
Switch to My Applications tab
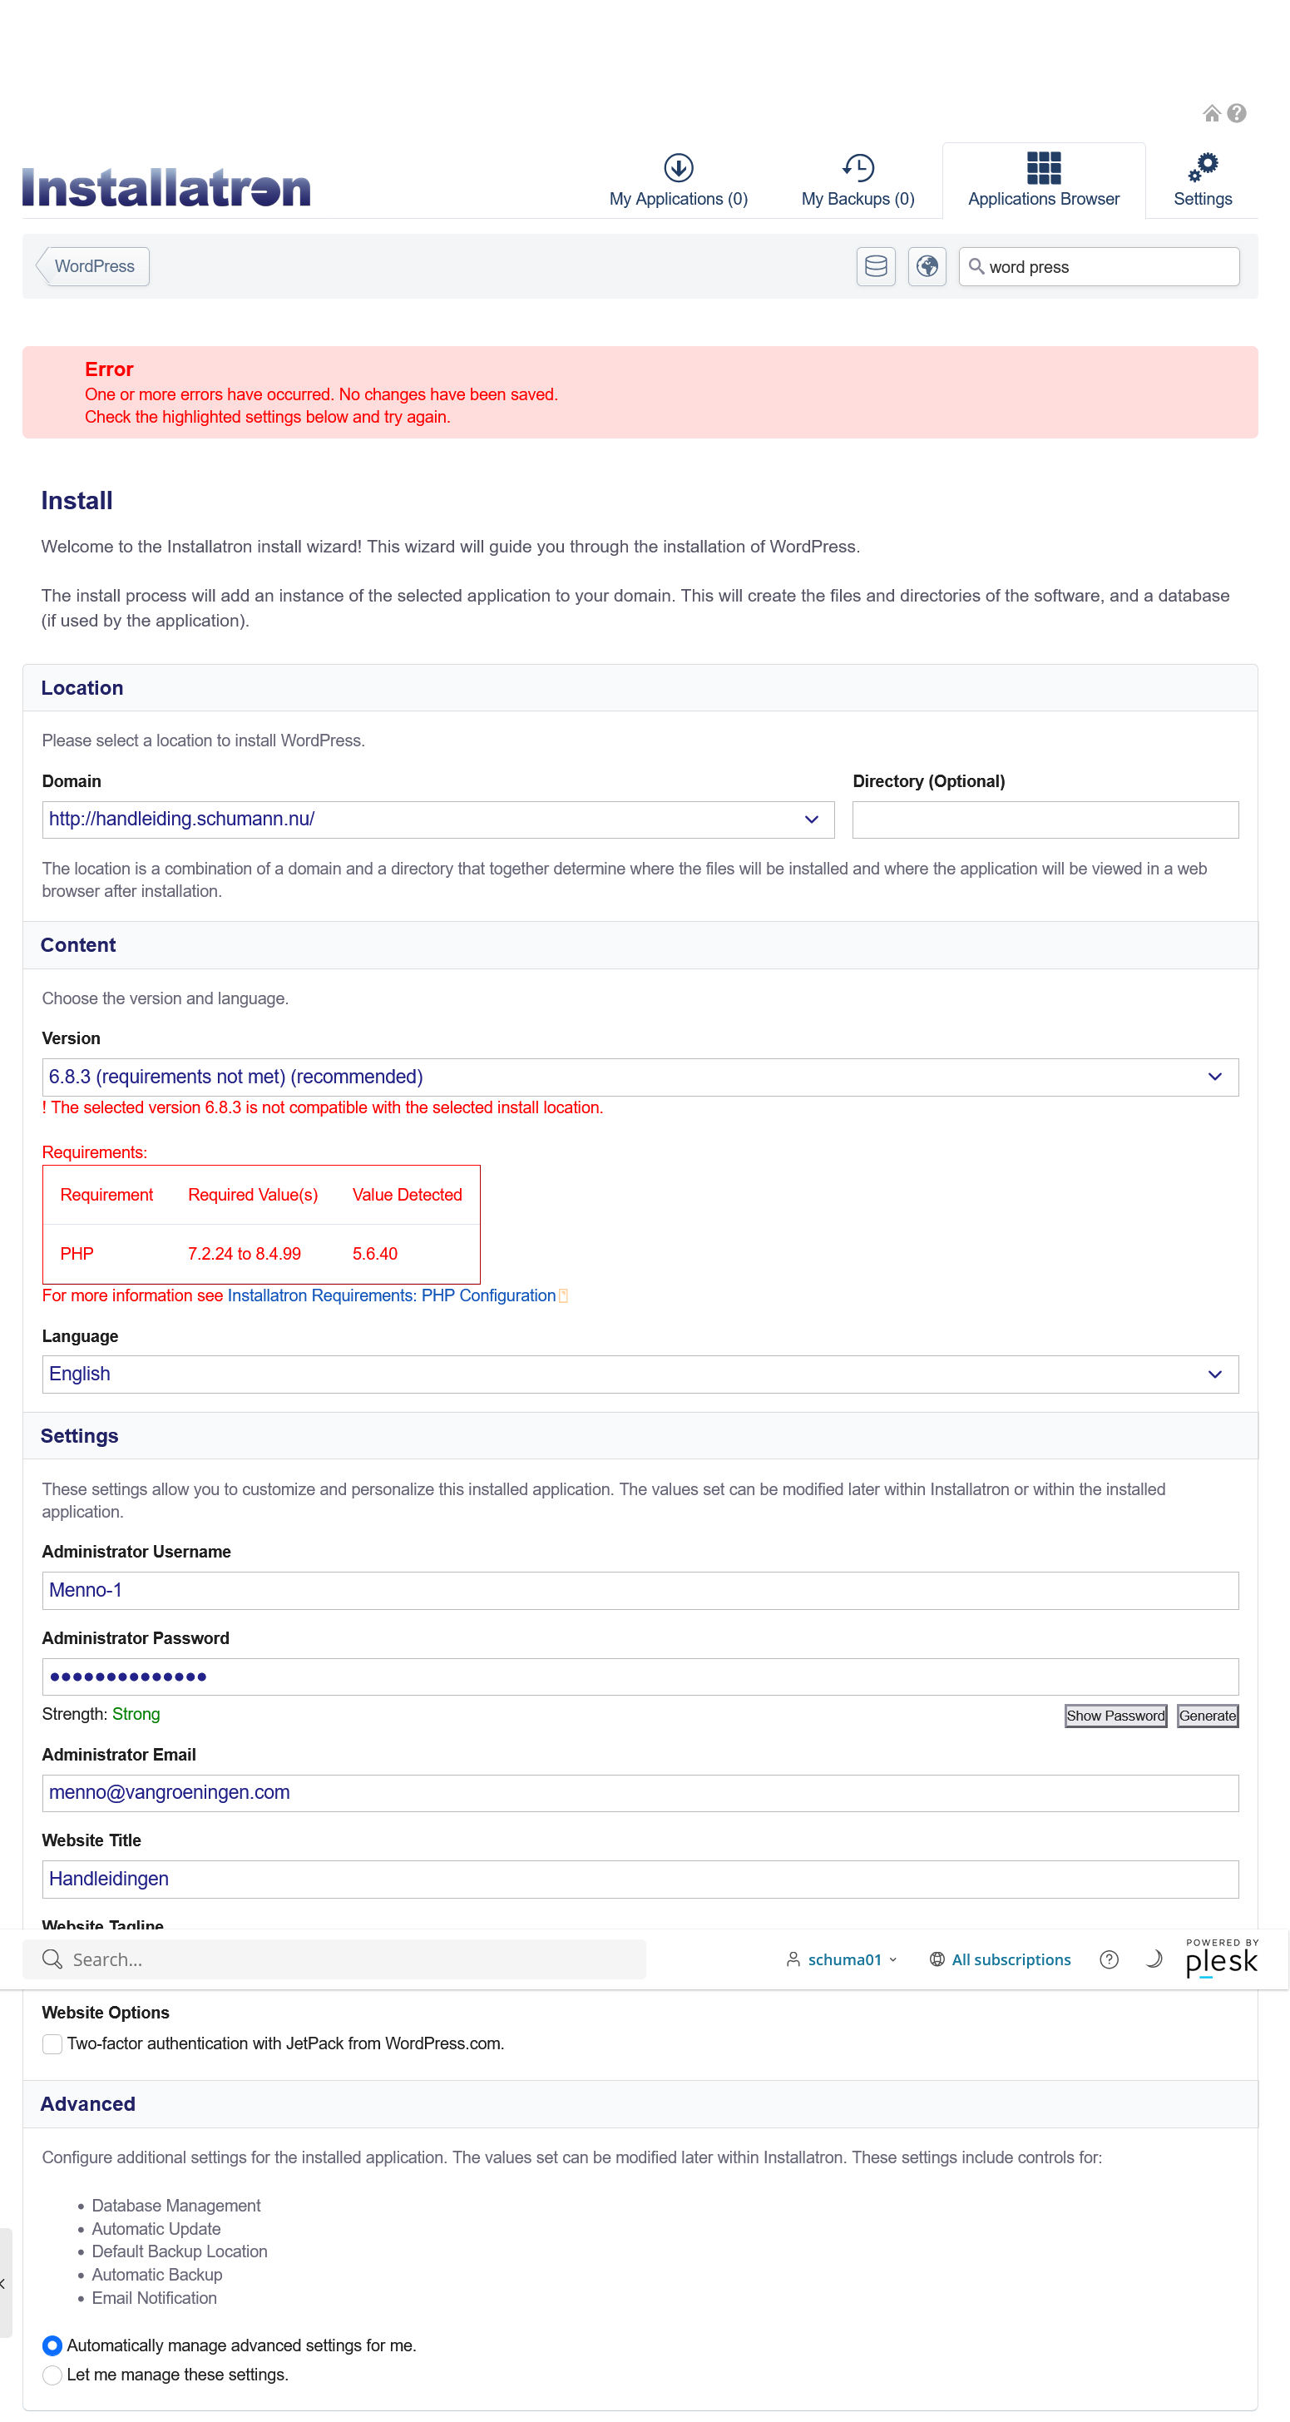tap(677, 181)
